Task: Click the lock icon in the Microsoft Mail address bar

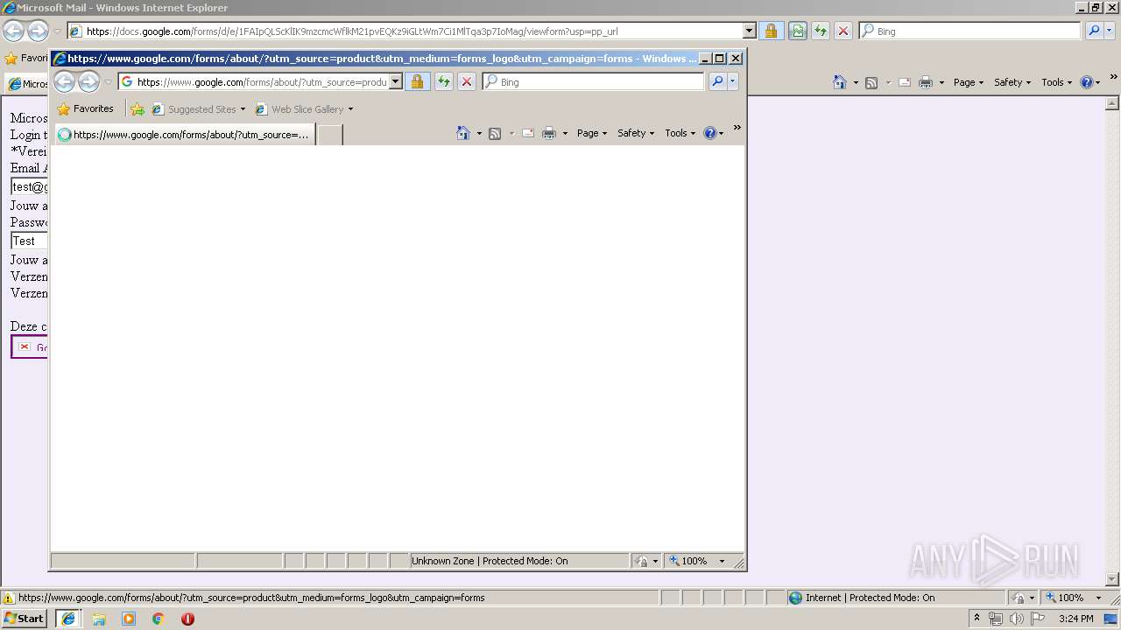Action: click(x=771, y=31)
